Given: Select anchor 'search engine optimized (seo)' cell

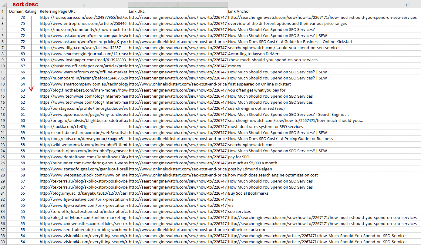Looking at the screenshot, I should click(324, 108).
